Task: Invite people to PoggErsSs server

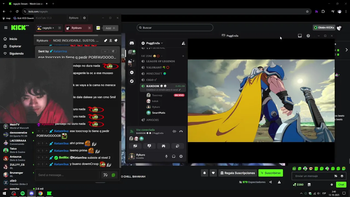Action: tap(183, 43)
